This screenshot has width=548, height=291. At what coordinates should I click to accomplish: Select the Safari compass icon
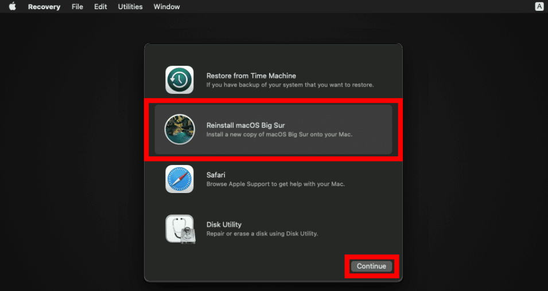pos(179,179)
